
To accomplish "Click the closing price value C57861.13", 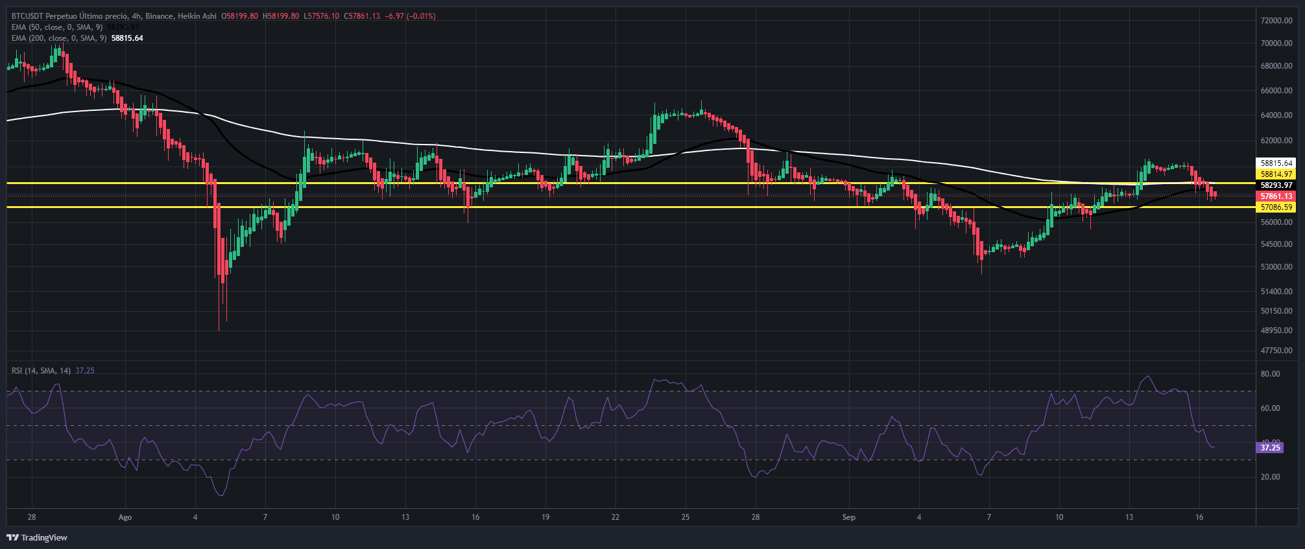I will coord(362,16).
